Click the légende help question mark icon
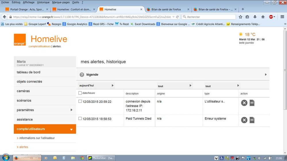Image resolution: width=287 pixels, height=161 pixels. point(82,75)
